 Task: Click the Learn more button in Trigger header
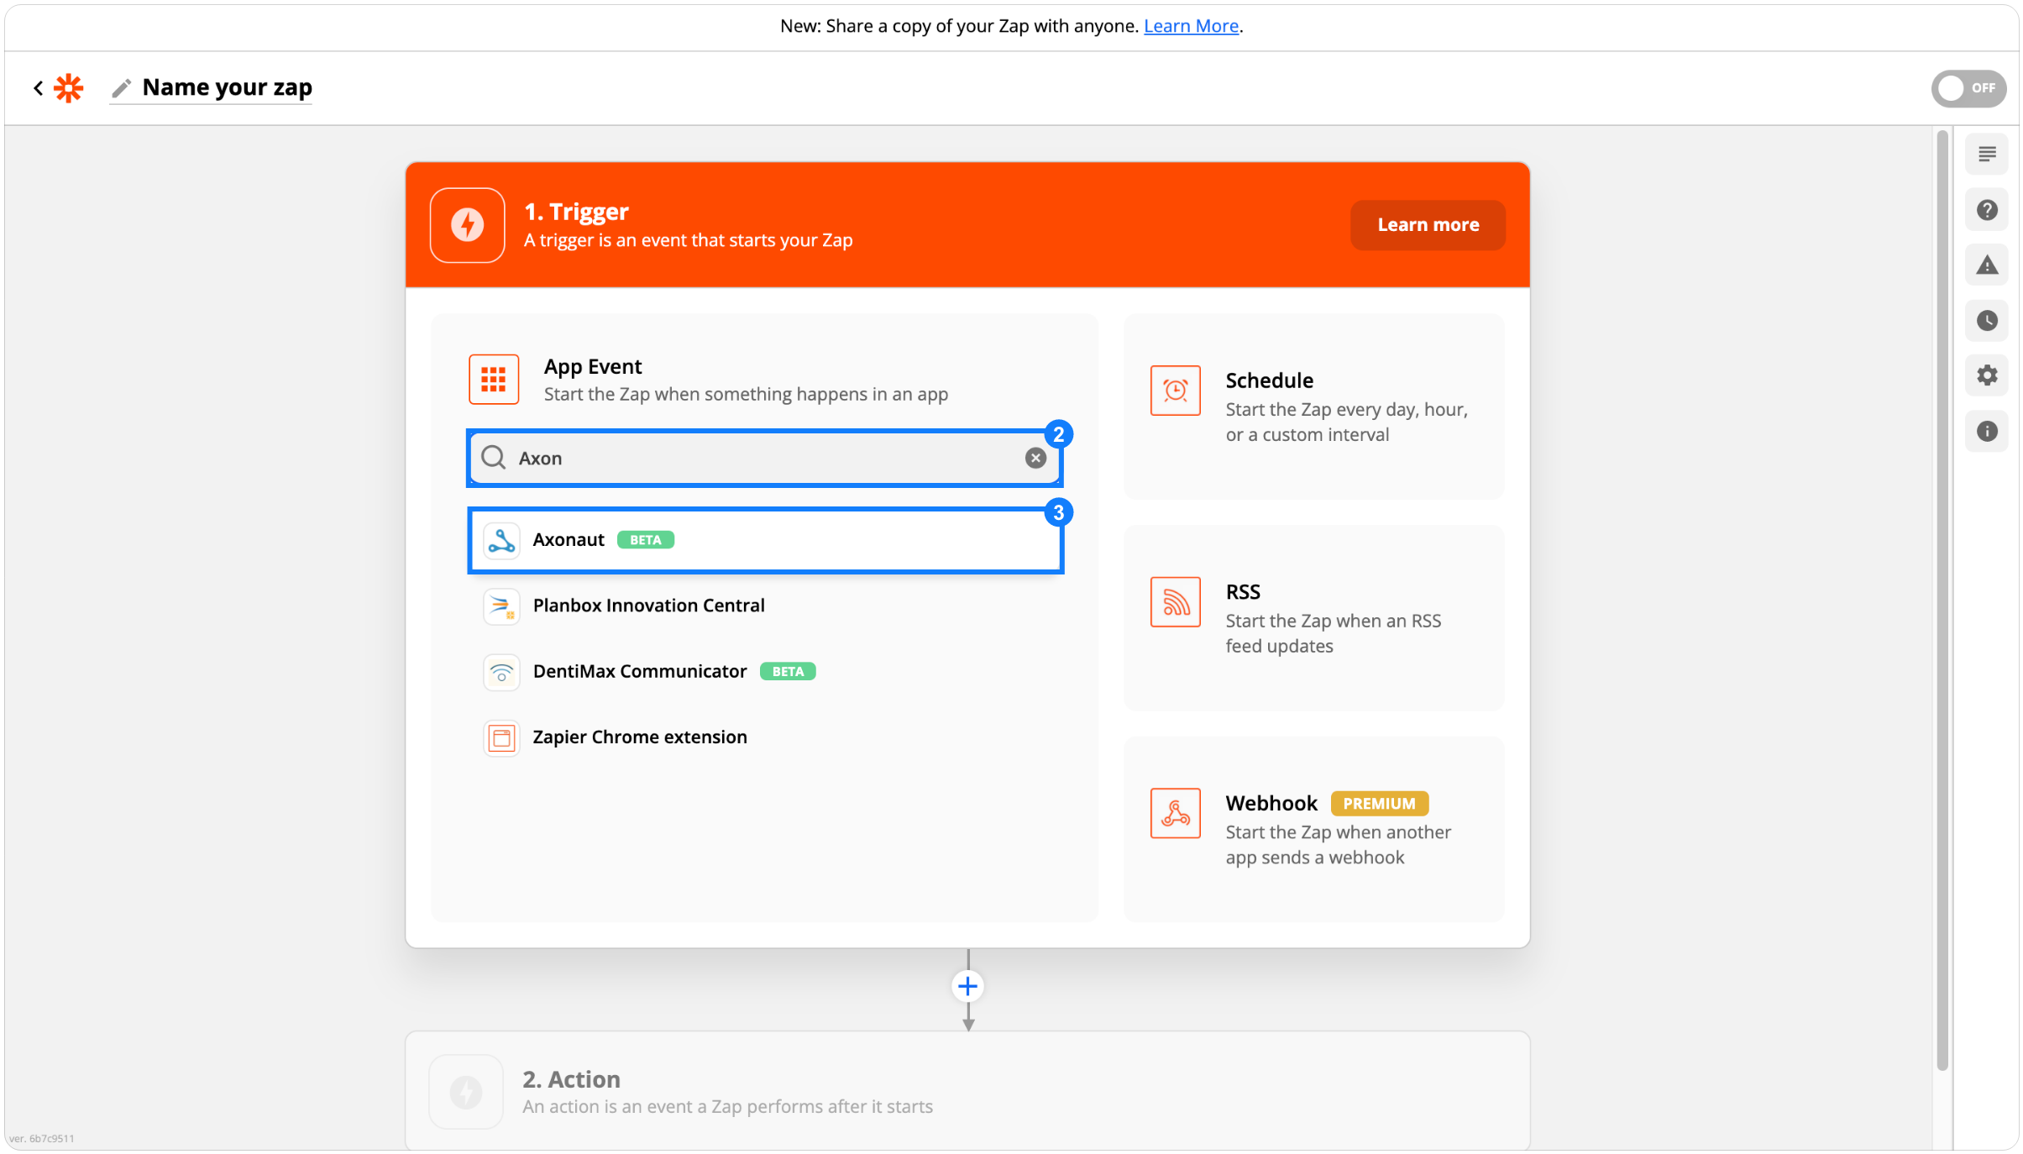pos(1428,225)
